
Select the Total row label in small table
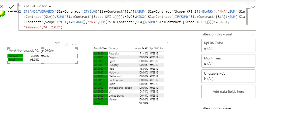pos(15,60)
